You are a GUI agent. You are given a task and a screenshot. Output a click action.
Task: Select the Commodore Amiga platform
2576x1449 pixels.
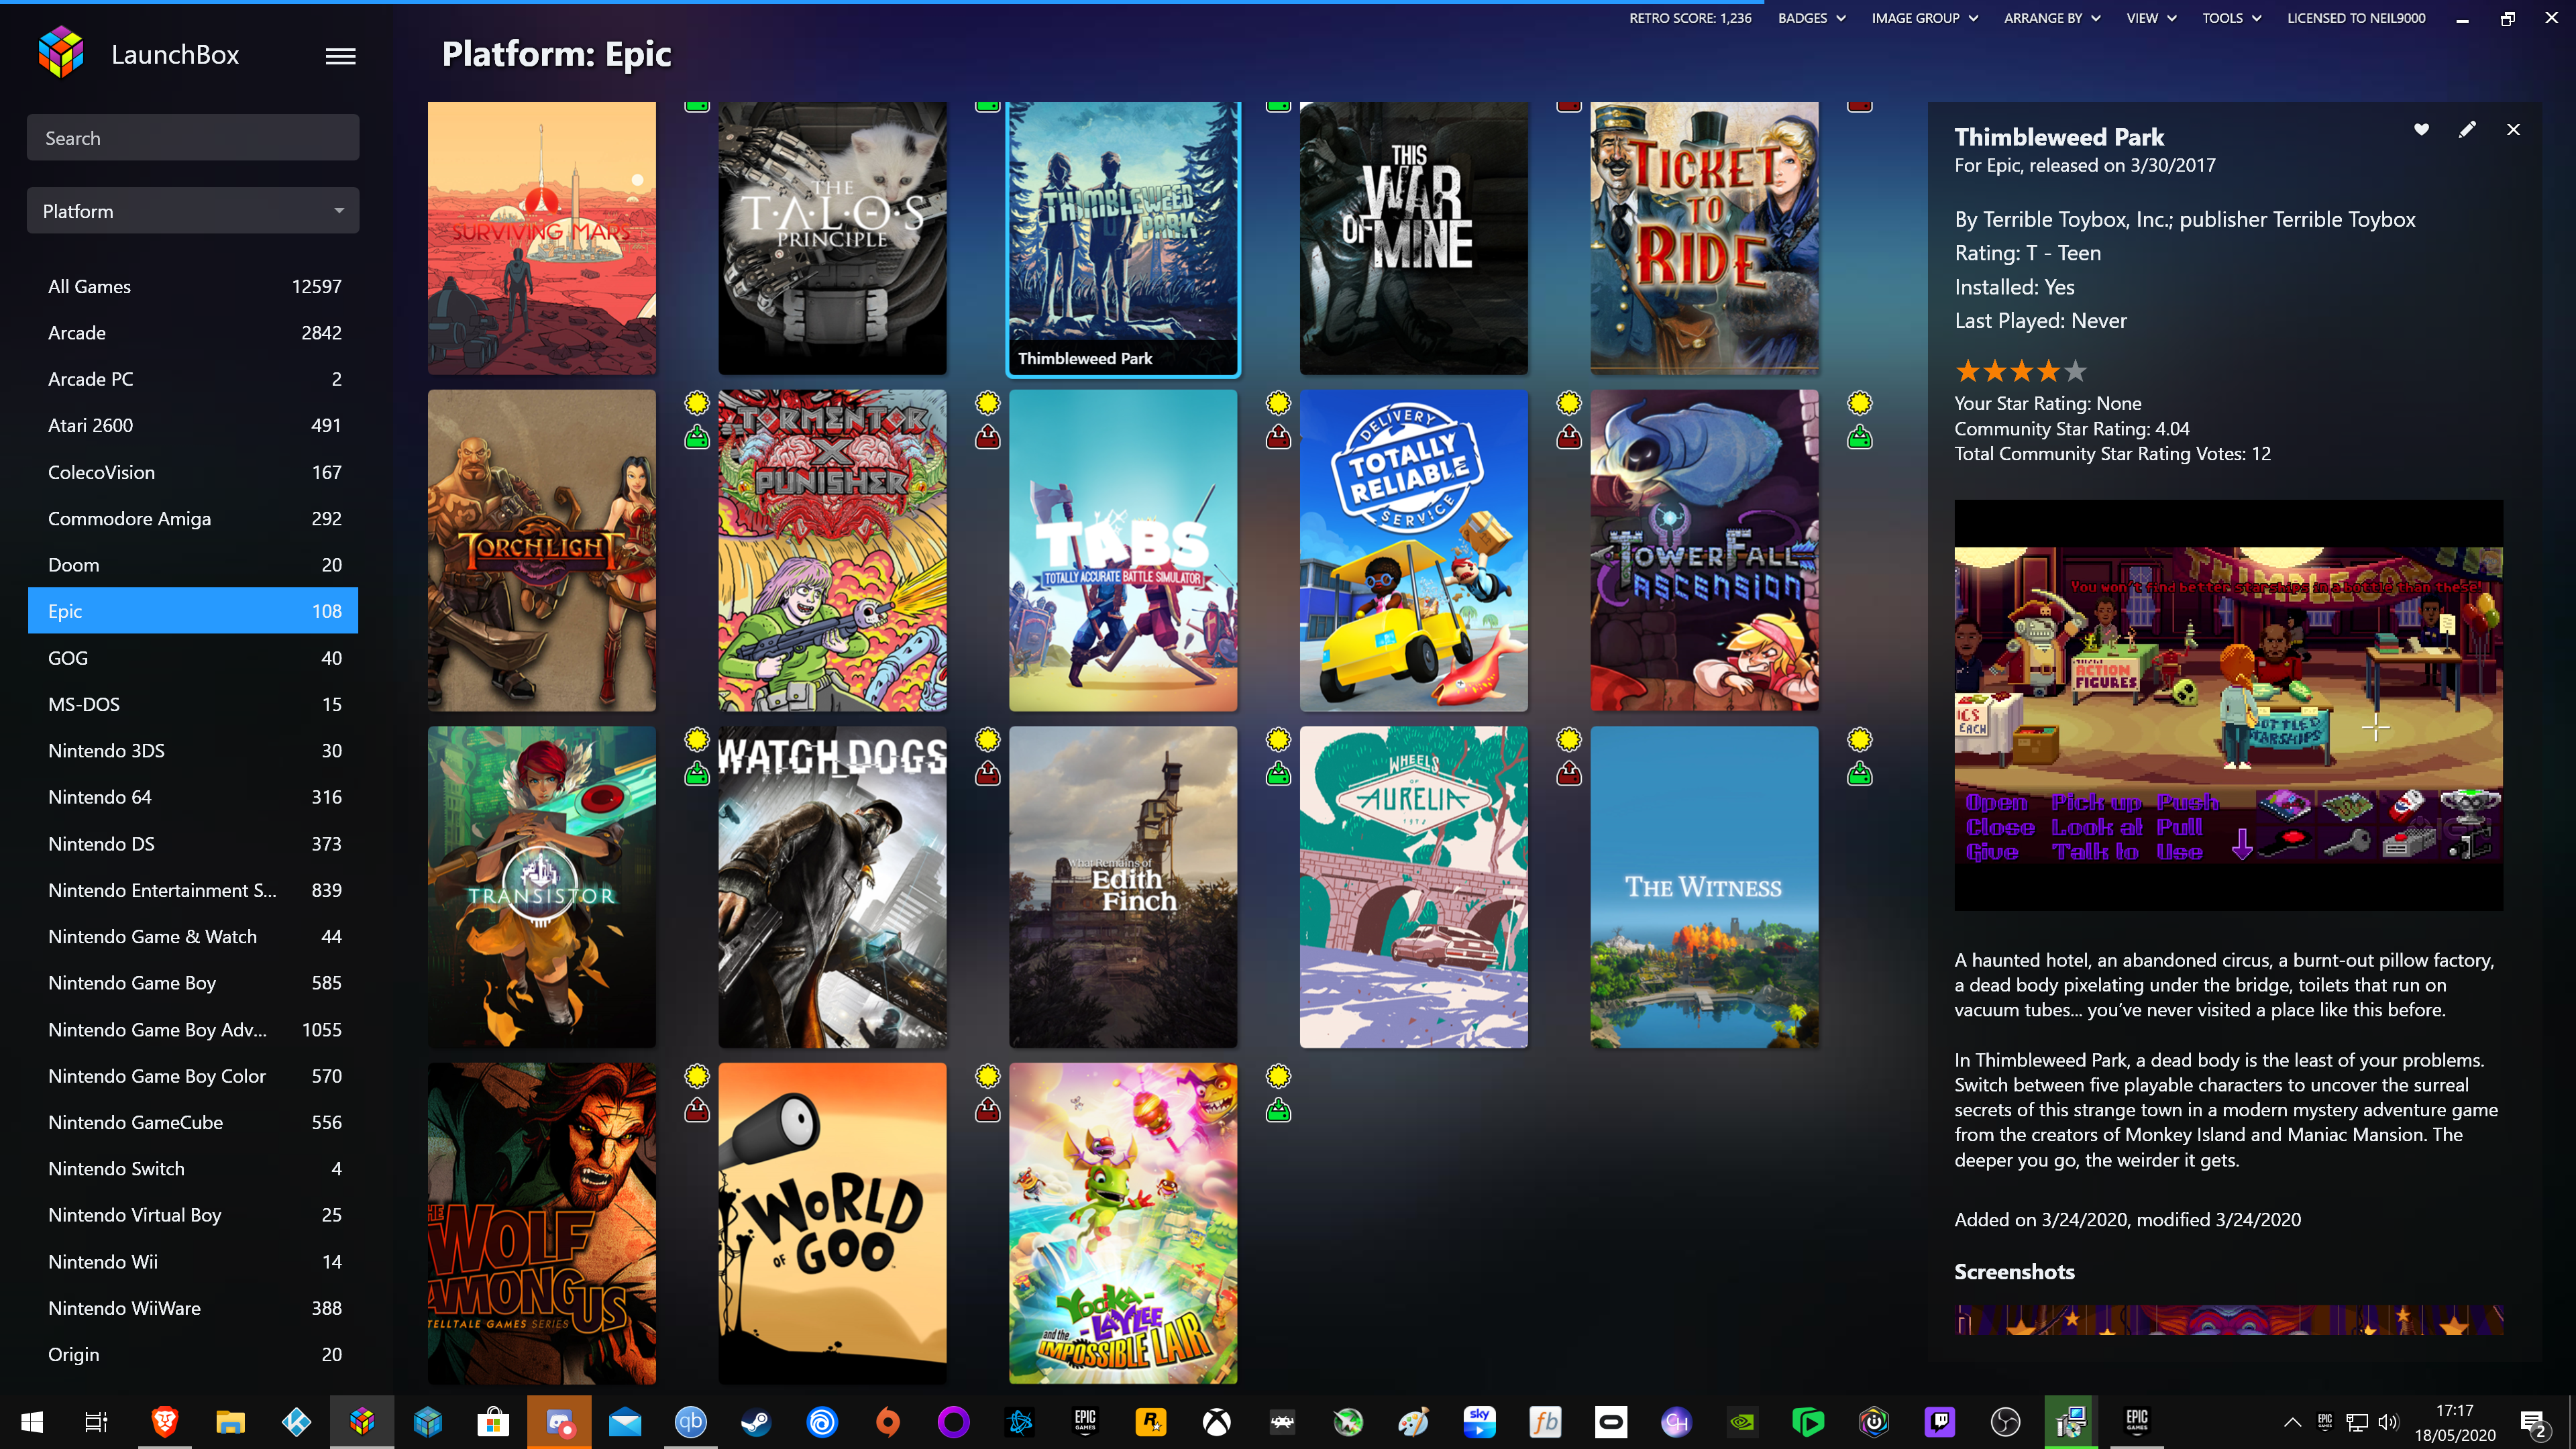[193, 519]
